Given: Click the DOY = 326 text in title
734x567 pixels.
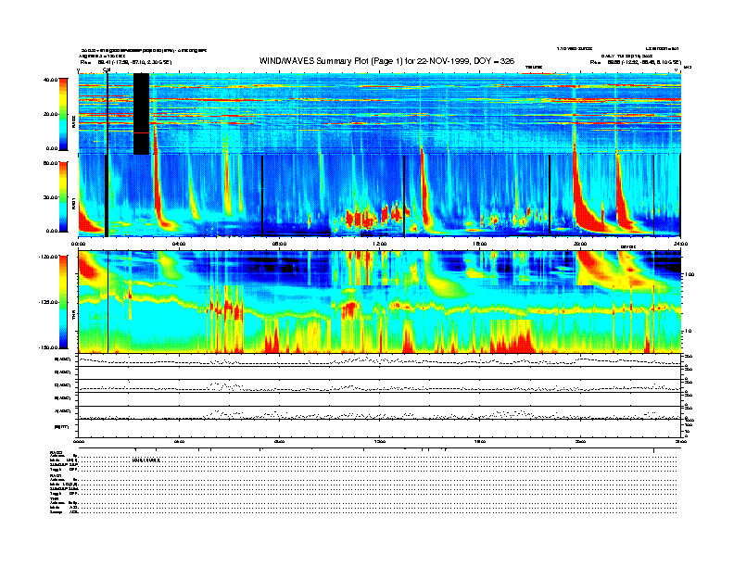Looking at the screenshot, I should [x=494, y=61].
